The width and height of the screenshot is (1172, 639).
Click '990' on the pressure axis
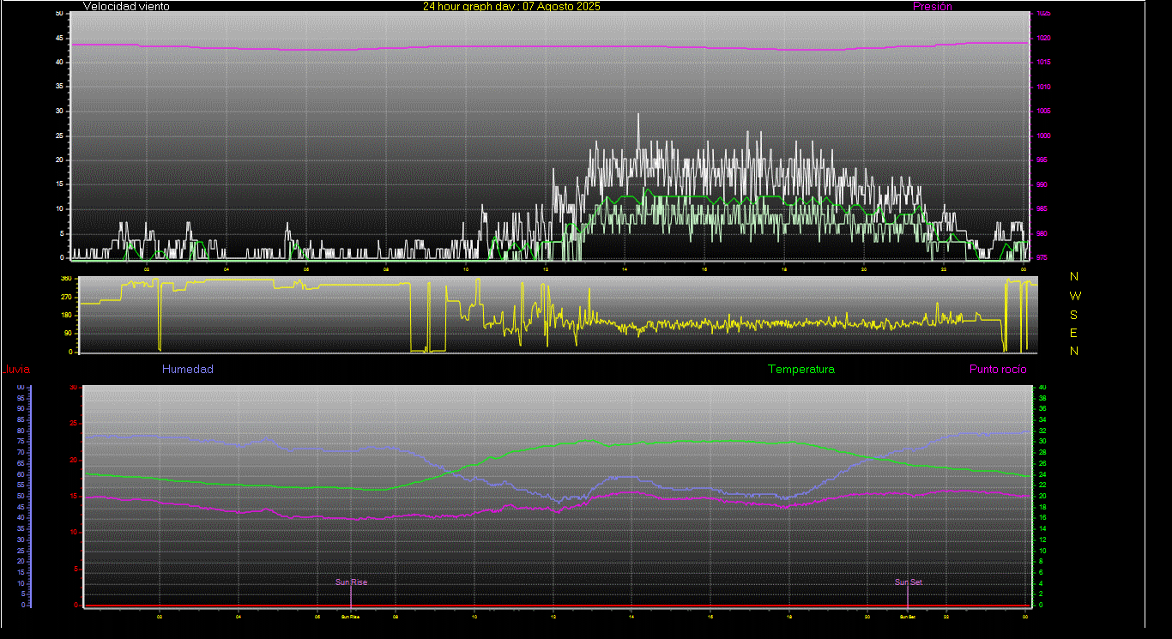1042,185
